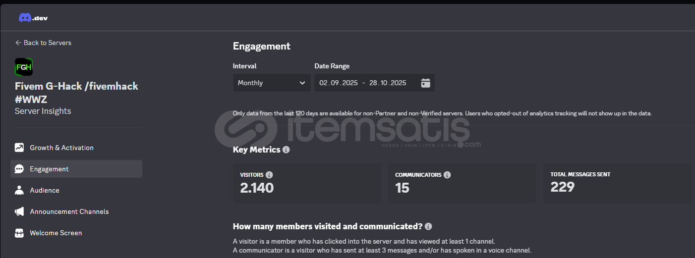Click the FGH server avatar icon

tap(24, 67)
